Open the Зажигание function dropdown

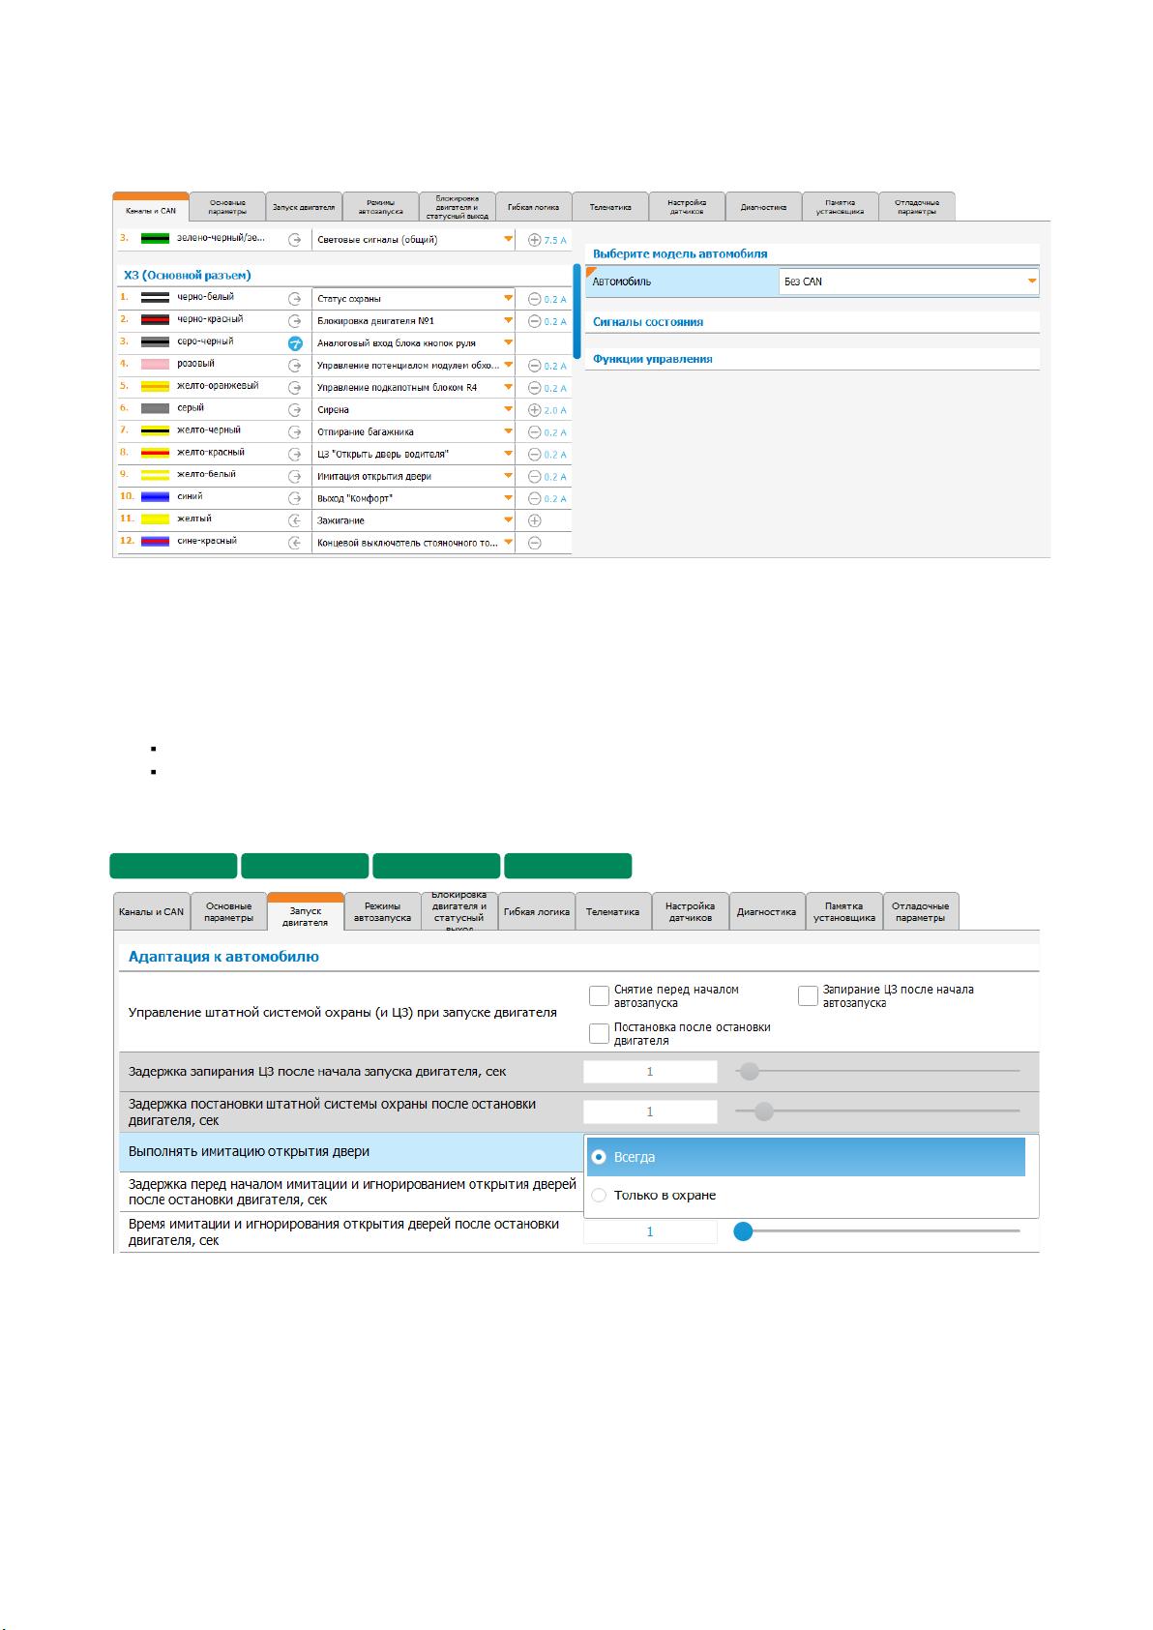[413, 520]
